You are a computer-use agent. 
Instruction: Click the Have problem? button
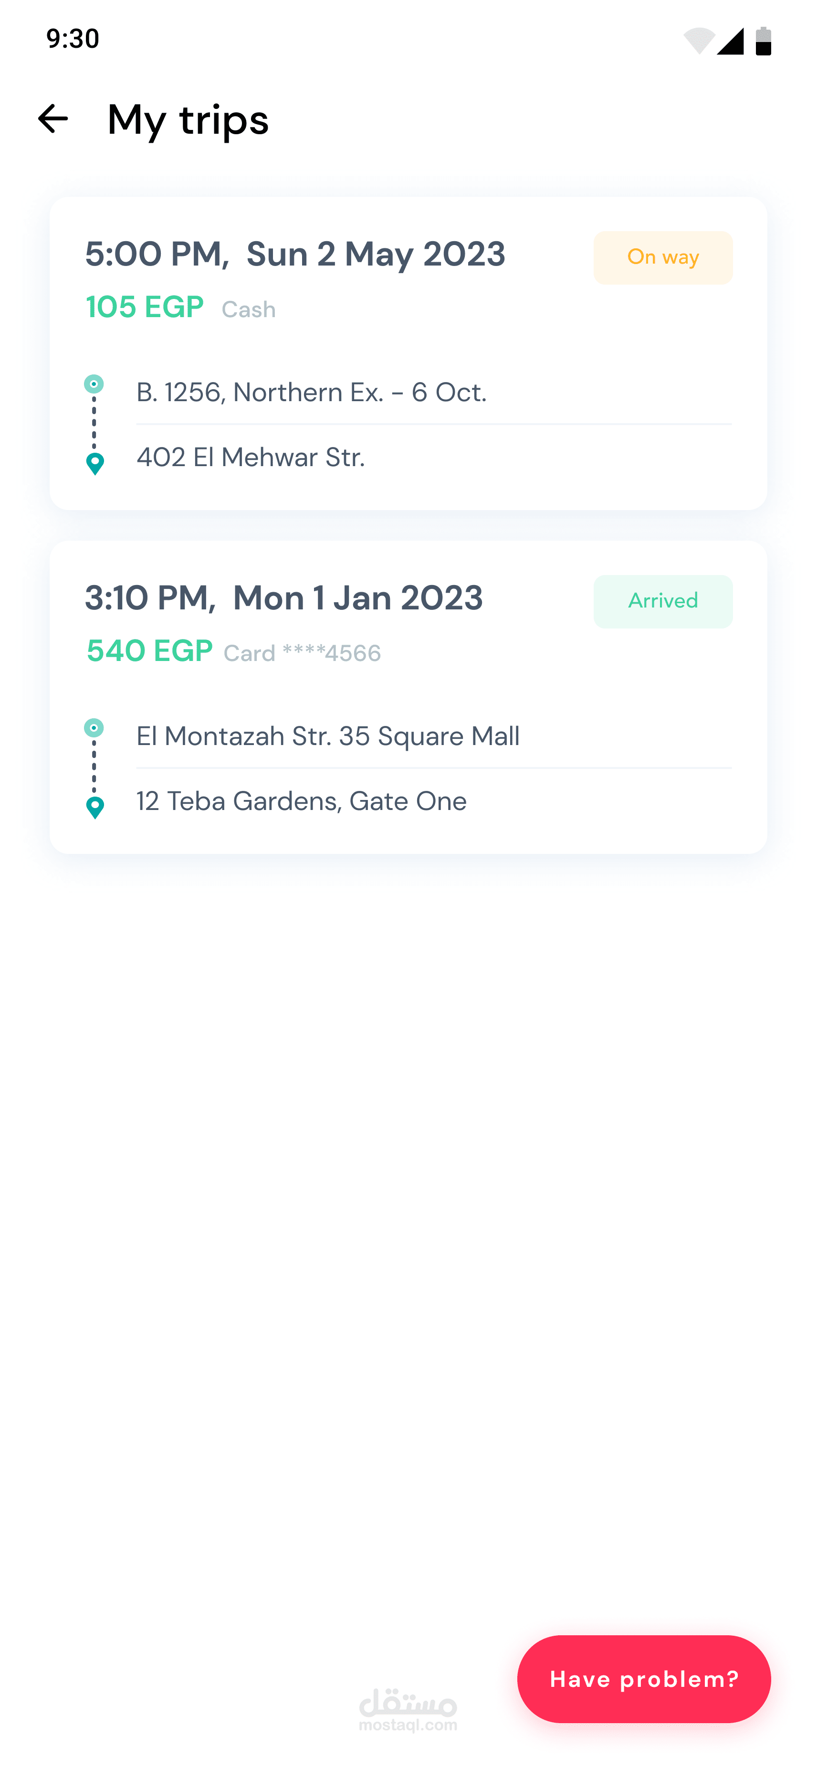click(x=643, y=1678)
